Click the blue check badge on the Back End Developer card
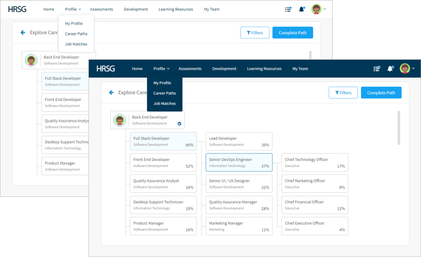The height and width of the screenshot is (257, 421). tap(179, 124)
